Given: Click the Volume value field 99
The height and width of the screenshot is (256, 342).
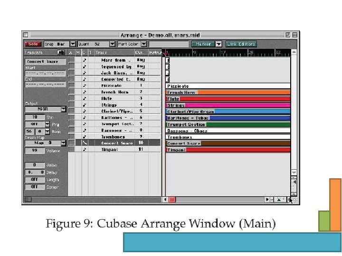Looking at the screenshot, I should 35,150.
